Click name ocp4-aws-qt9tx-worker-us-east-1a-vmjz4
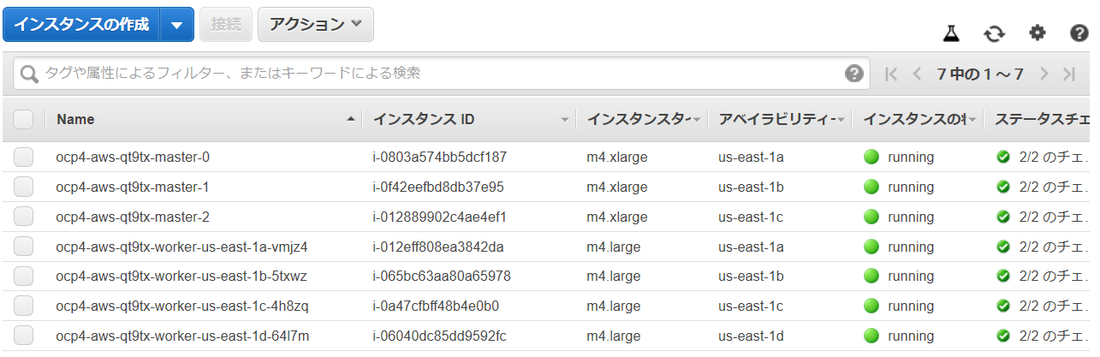The height and width of the screenshot is (357, 1100). [x=181, y=247]
